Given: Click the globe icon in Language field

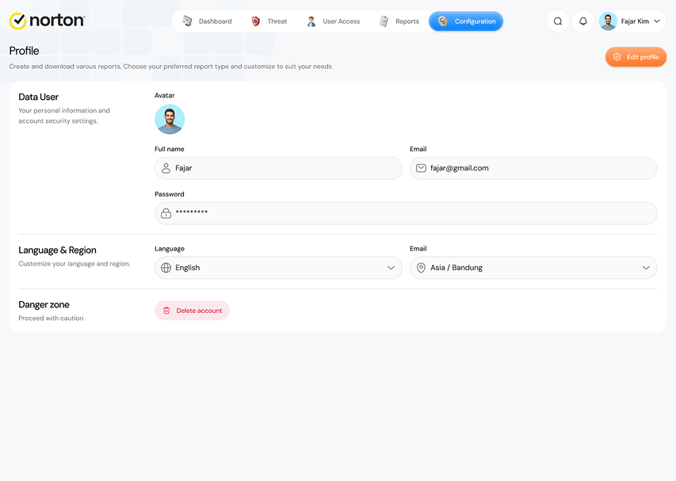Looking at the screenshot, I should [166, 268].
